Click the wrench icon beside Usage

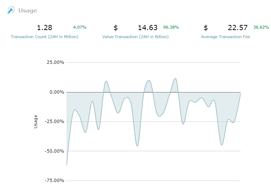(11, 10)
